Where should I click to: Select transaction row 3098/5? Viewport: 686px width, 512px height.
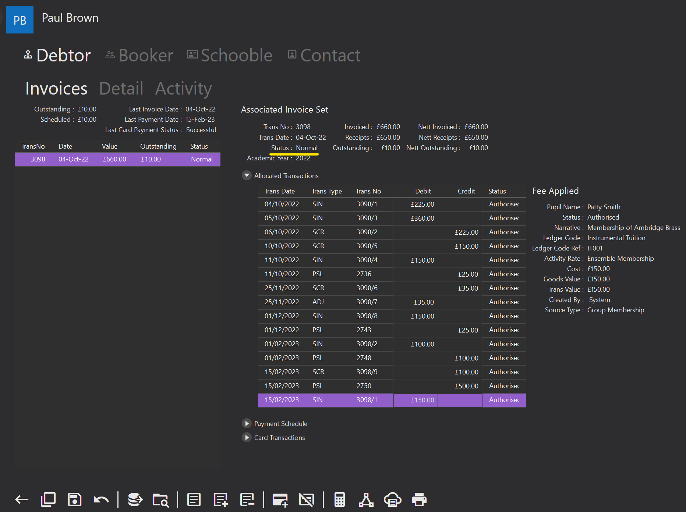point(392,246)
